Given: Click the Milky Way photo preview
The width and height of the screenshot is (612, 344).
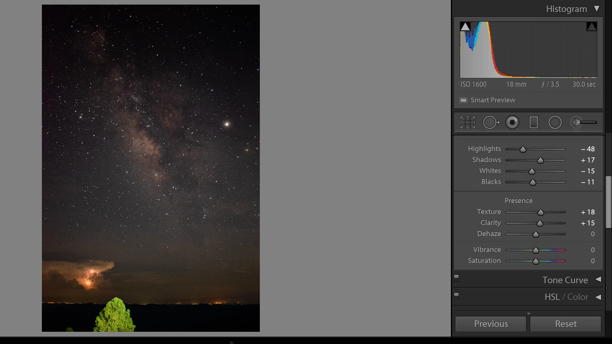Looking at the screenshot, I should click(151, 168).
